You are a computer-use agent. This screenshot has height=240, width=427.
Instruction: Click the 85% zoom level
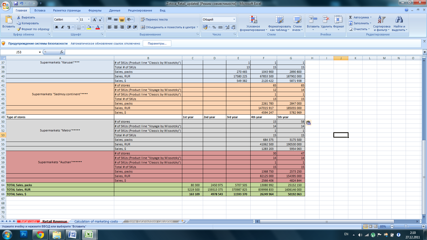click(383, 226)
